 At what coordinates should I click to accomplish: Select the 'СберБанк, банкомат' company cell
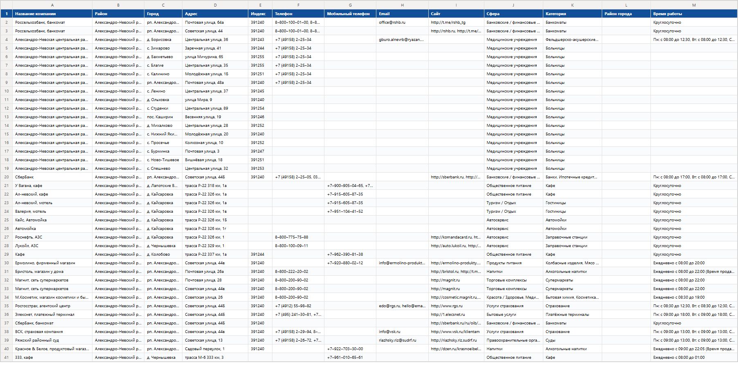click(x=52, y=323)
